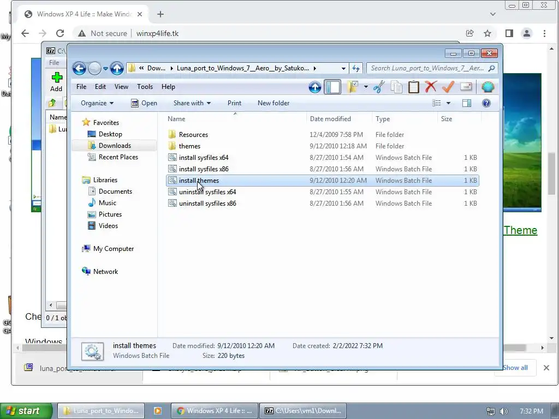Select My Computer in navigation pane
The height and width of the screenshot is (419, 559).
114,249
